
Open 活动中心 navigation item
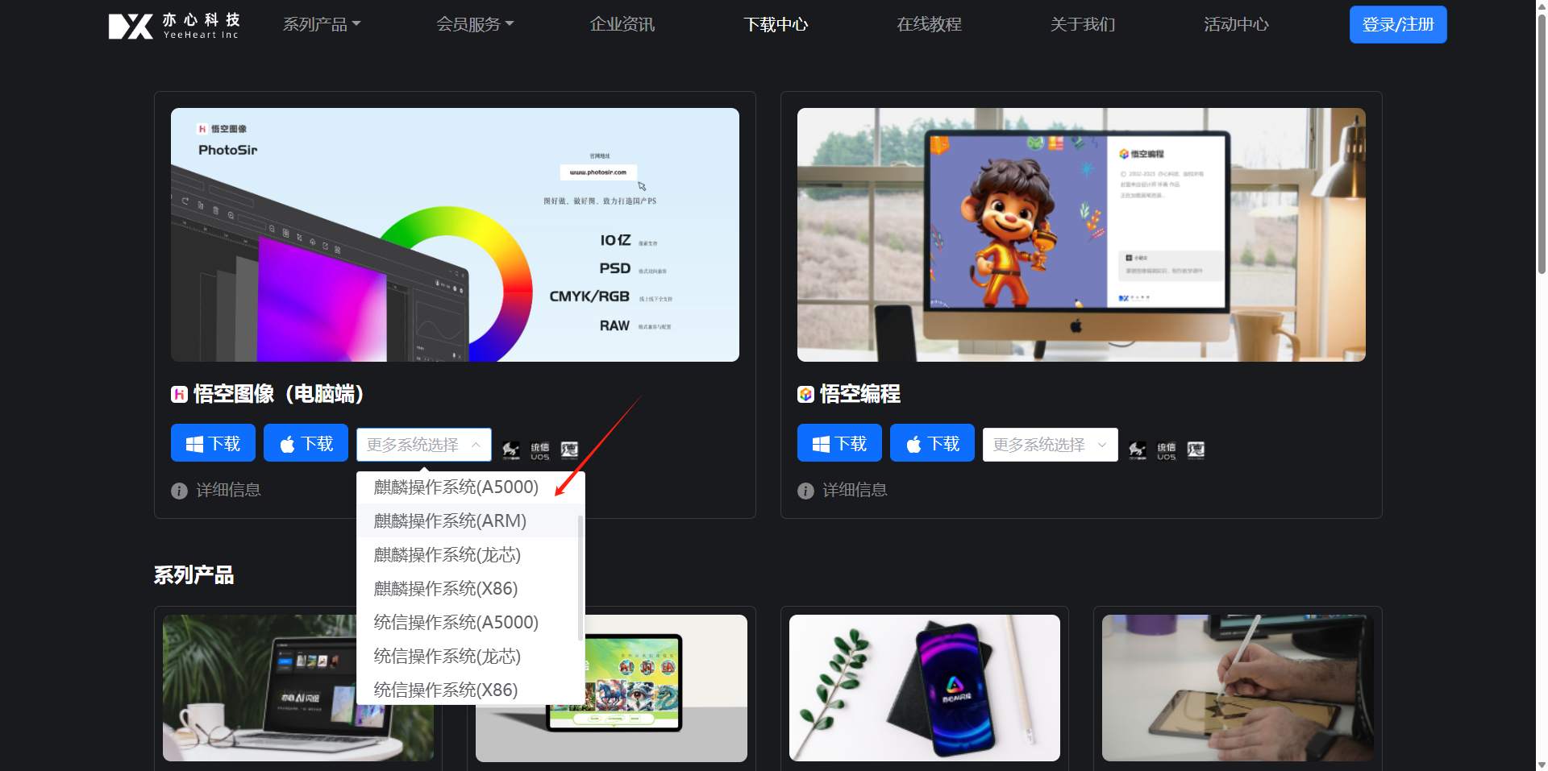pos(1236,25)
